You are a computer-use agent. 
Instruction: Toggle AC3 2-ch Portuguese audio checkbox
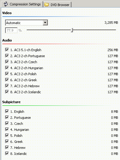(7, 56)
